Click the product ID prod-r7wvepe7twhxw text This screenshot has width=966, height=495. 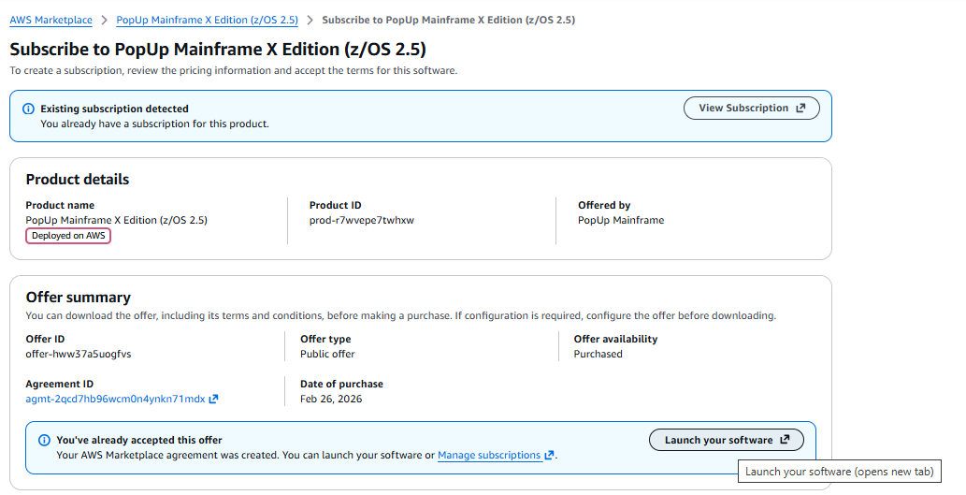[x=362, y=220]
